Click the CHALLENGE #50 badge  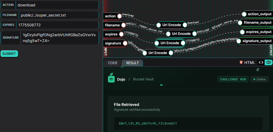click(233, 79)
